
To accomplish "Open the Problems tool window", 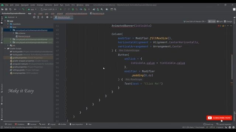I will 20,124.
